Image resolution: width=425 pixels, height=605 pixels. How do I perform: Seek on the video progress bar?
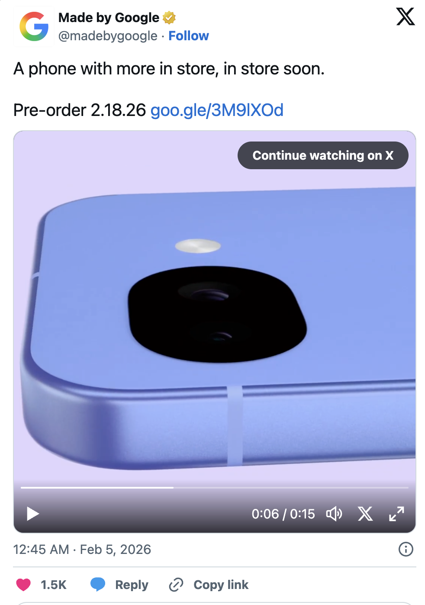click(215, 488)
